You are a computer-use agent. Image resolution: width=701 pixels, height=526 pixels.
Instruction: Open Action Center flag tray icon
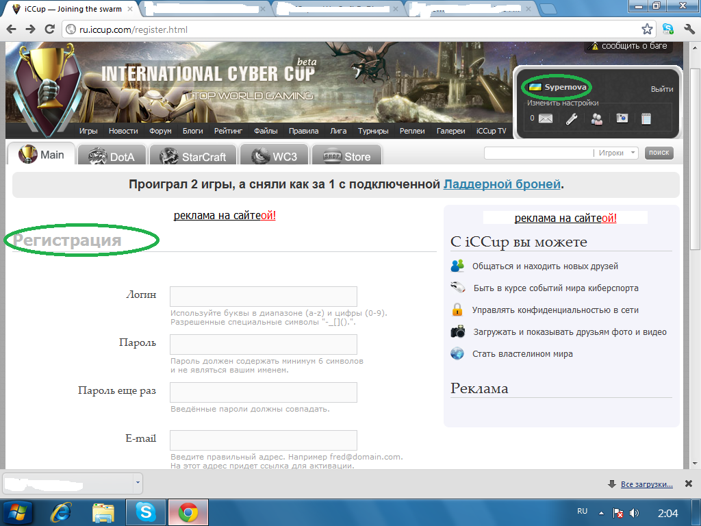click(x=618, y=513)
